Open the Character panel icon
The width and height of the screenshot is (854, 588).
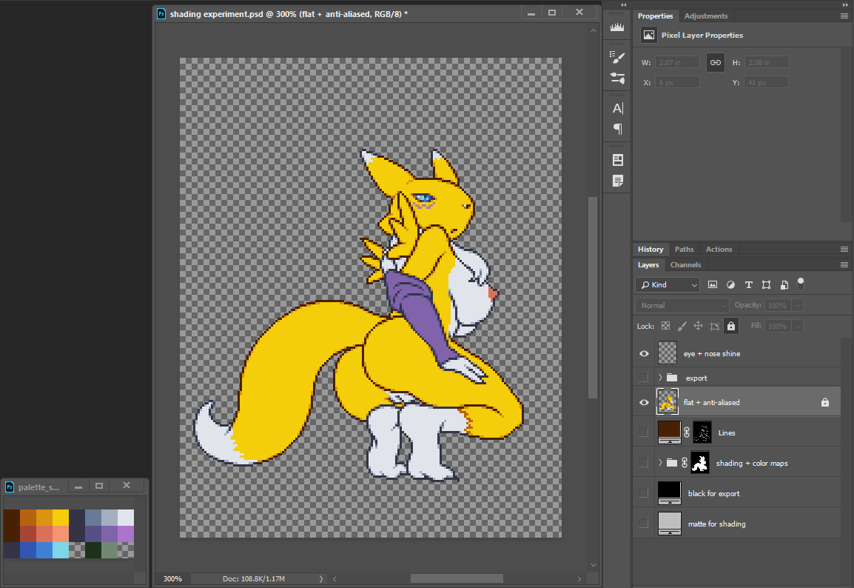[617, 108]
